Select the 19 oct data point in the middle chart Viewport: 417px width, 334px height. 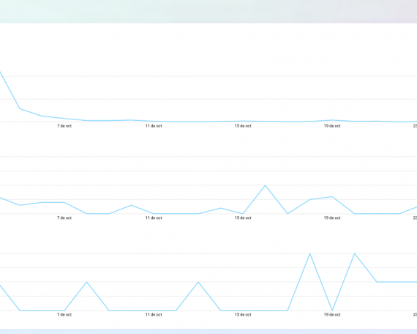pos(332,197)
